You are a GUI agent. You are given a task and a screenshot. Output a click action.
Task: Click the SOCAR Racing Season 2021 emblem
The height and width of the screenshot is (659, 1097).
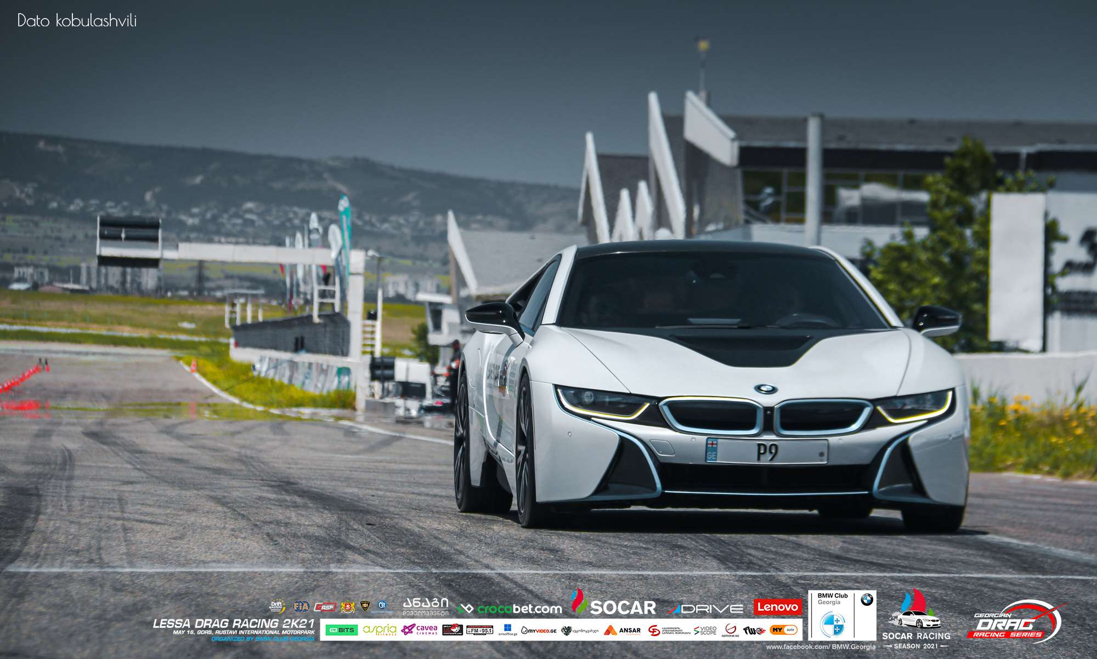916,620
